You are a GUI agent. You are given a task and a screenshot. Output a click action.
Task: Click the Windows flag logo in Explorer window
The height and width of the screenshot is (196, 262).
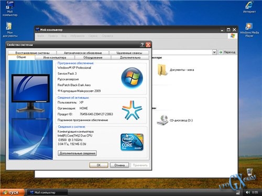(x=233, y=36)
